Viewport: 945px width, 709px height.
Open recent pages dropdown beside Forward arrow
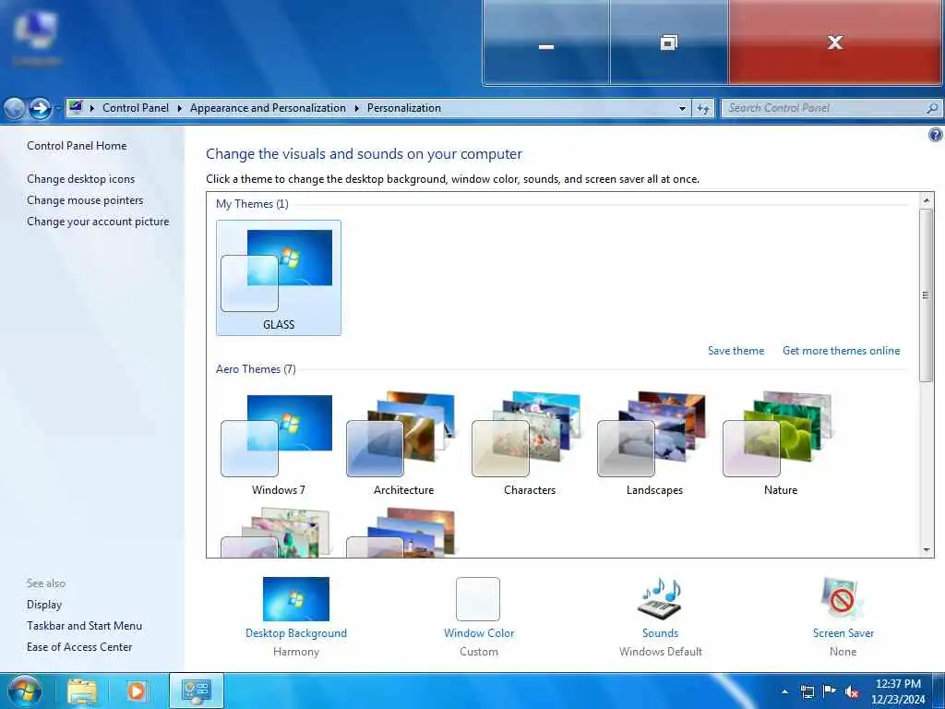[58, 109]
